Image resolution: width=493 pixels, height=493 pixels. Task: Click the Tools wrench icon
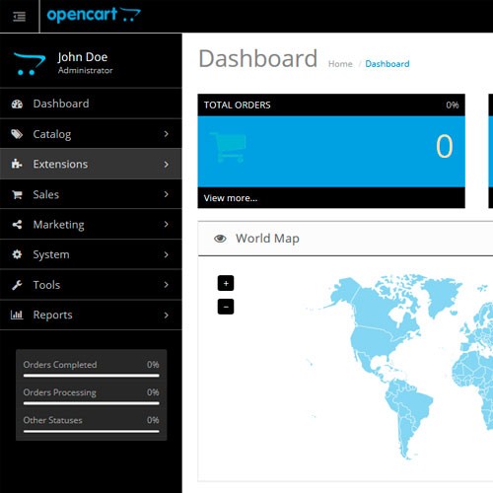[x=17, y=285]
